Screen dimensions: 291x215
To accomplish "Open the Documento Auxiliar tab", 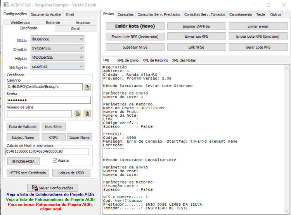I will click(x=46, y=14).
